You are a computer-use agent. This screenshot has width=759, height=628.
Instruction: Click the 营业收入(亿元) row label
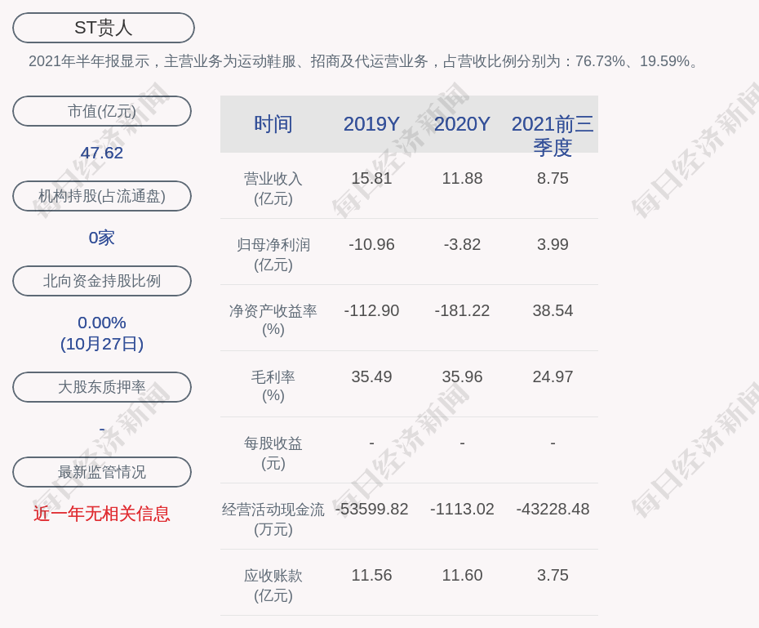point(273,189)
